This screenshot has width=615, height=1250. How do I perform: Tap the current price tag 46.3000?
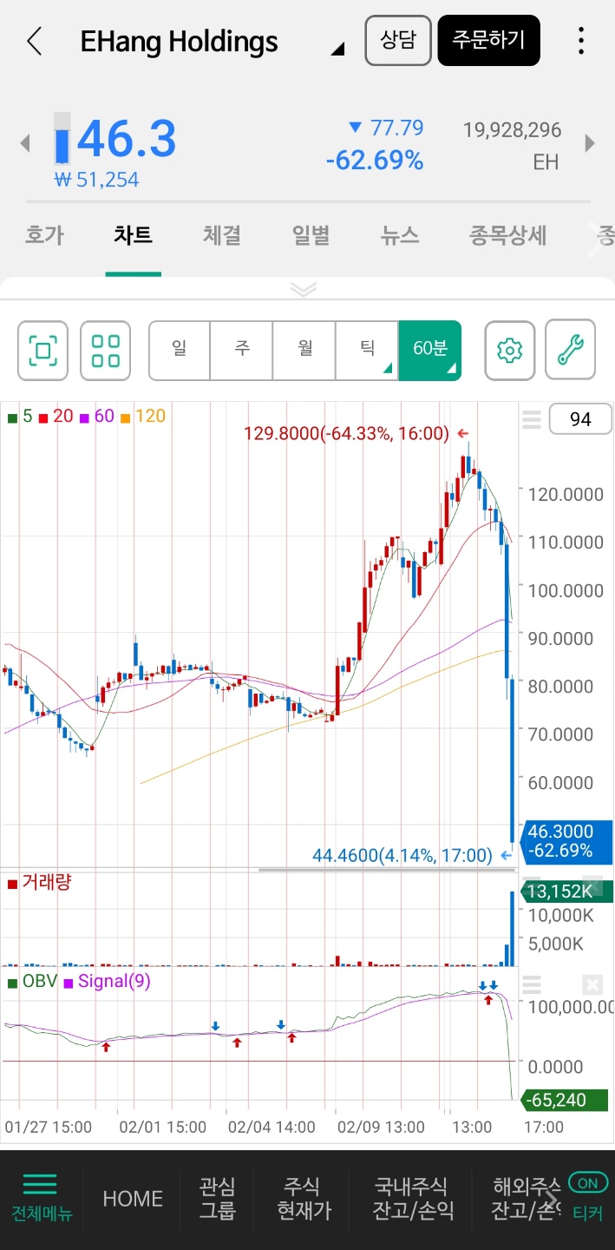566,841
